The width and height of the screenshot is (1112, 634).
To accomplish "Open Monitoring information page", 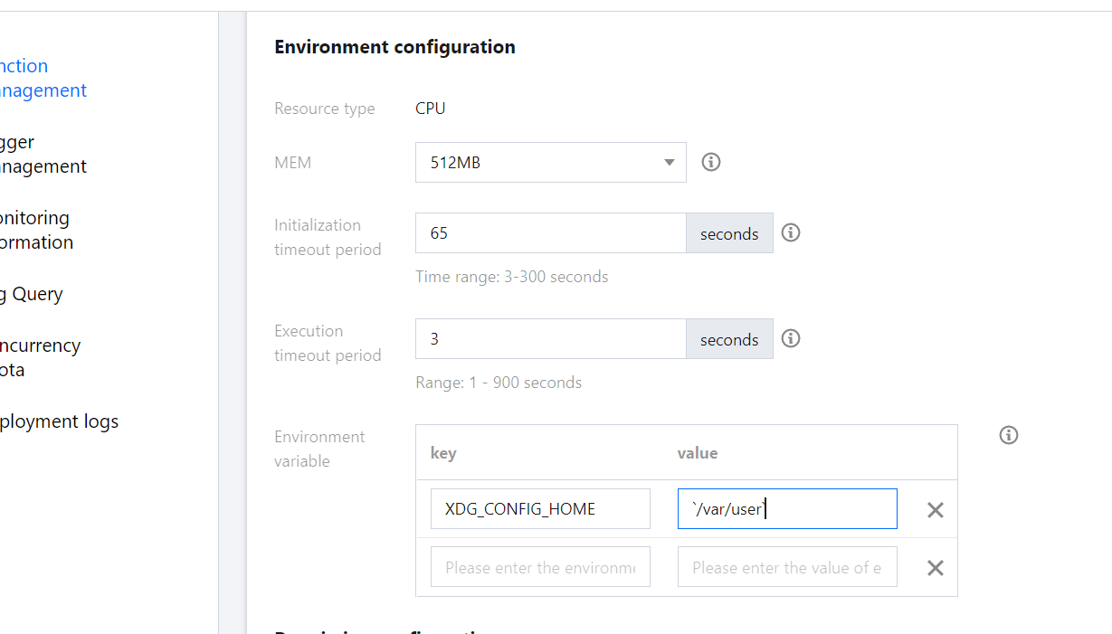I will (x=36, y=230).
